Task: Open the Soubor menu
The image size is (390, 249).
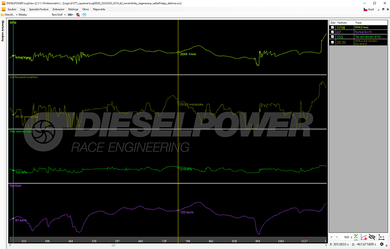Action: (12, 9)
